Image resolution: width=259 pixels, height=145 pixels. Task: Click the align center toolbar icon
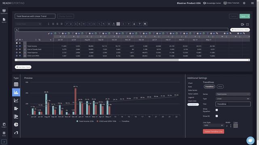click(x=57, y=24)
